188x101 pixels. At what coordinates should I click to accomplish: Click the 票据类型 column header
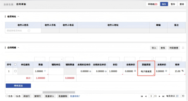click(146, 65)
